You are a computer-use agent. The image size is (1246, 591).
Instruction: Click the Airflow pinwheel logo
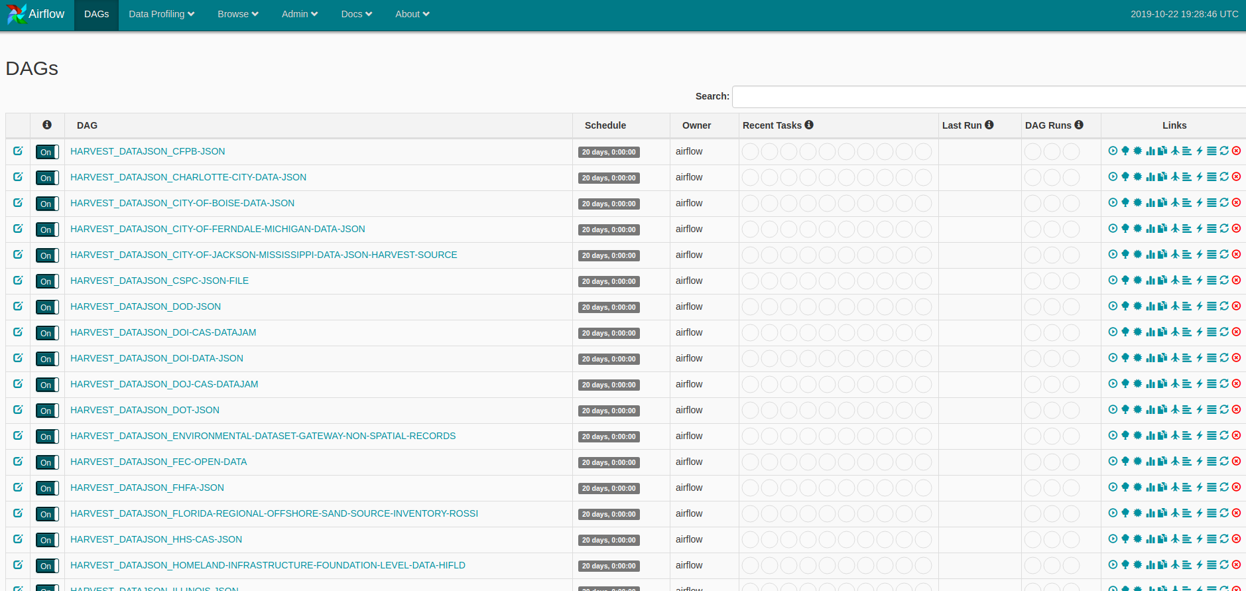(17, 14)
